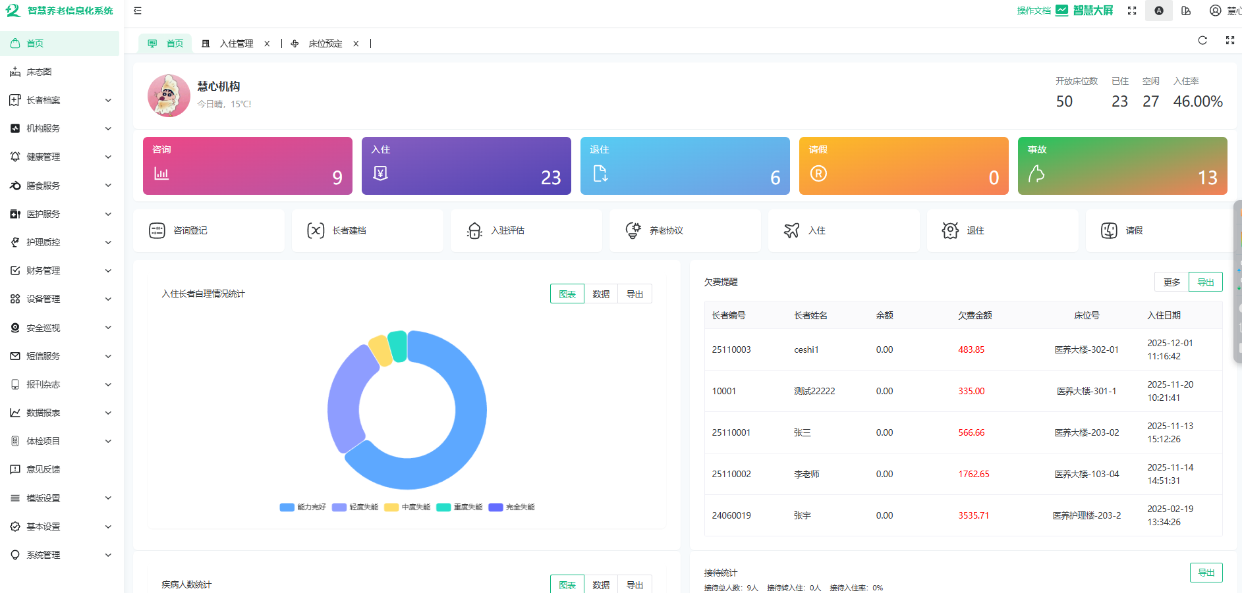Toggle 重度失能 legend item visibility
This screenshot has width=1242, height=593.
point(460,507)
